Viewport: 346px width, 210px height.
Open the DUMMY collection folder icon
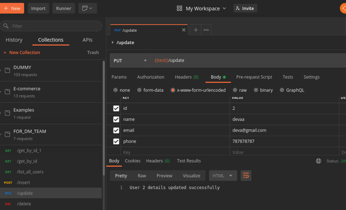click(7, 71)
